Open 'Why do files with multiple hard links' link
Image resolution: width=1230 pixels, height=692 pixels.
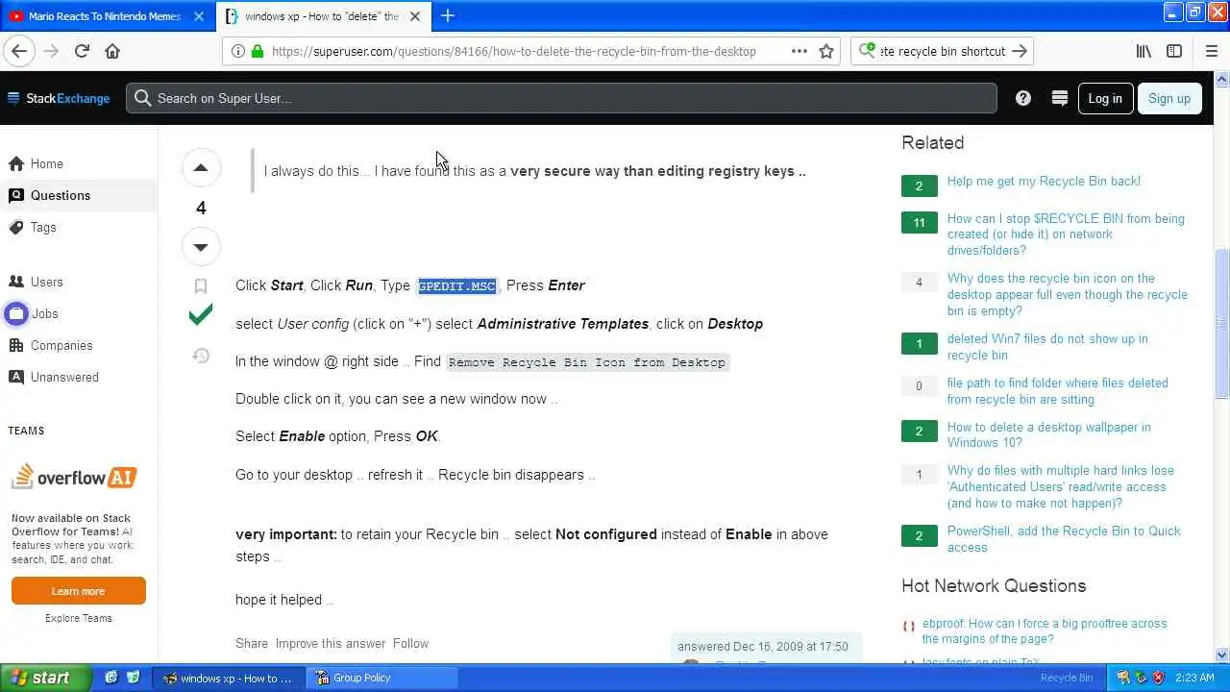click(x=1060, y=486)
